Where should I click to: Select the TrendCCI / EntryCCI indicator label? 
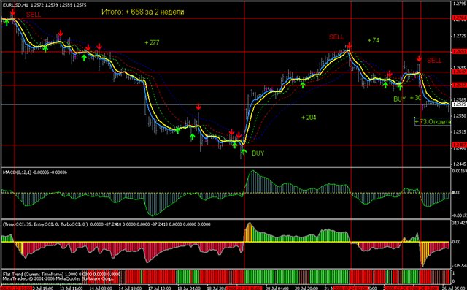pyautogui.click(x=107, y=224)
